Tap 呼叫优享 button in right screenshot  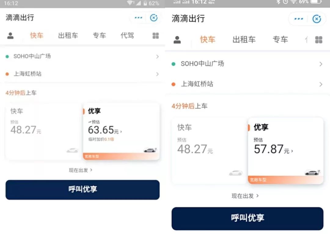click(x=248, y=218)
